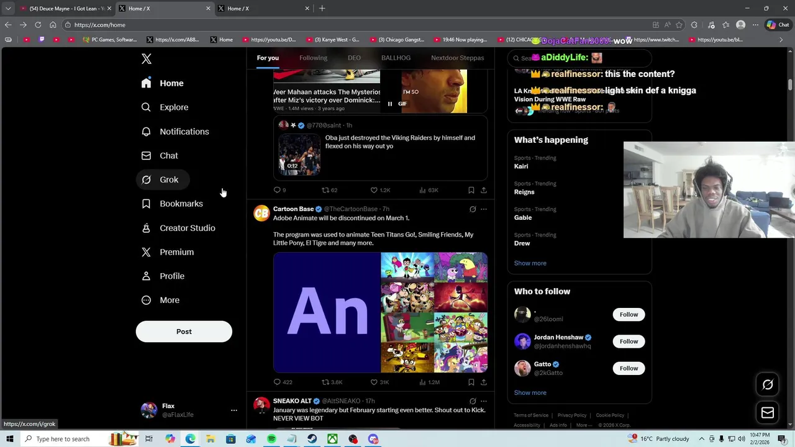Follow Jordan Henshaw
The height and width of the screenshot is (447, 795).
[629, 341]
